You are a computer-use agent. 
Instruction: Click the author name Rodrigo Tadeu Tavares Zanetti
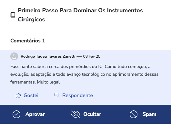coord(48,56)
